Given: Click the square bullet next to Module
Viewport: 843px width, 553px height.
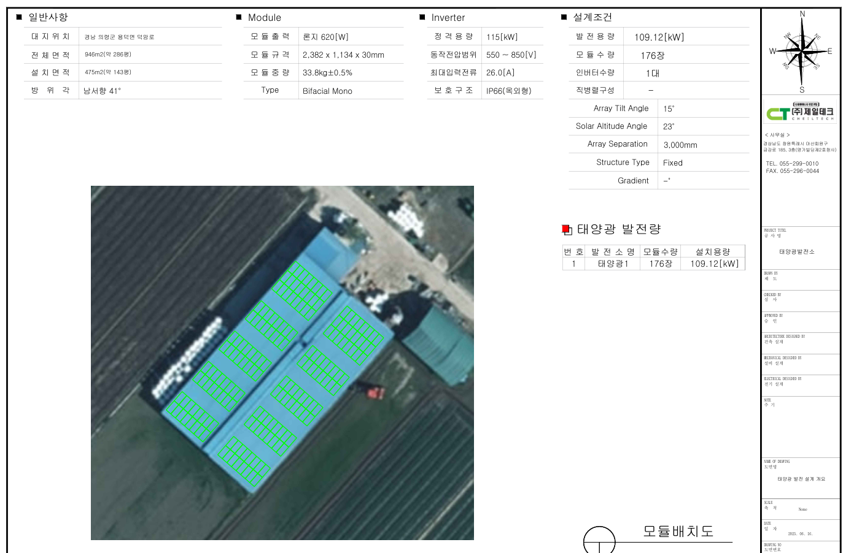Looking at the screenshot, I should pyautogui.click(x=239, y=17).
